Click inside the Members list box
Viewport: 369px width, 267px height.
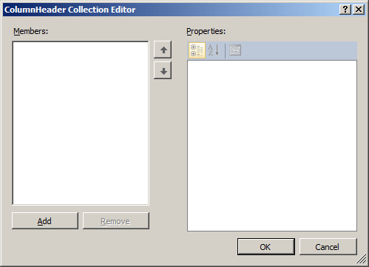(81, 123)
